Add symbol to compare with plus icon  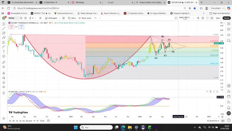(x=26, y=18)
